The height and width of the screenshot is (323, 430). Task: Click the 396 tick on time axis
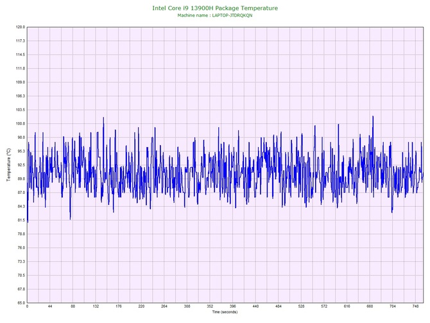(x=233, y=306)
